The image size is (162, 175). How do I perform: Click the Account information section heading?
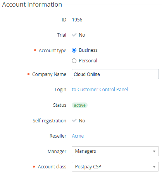[x=32, y=4]
